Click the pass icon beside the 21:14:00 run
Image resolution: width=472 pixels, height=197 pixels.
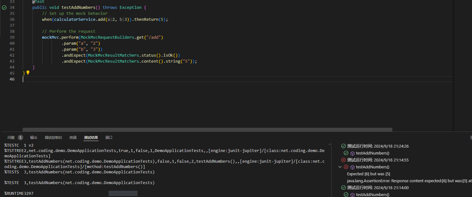tap(344, 188)
